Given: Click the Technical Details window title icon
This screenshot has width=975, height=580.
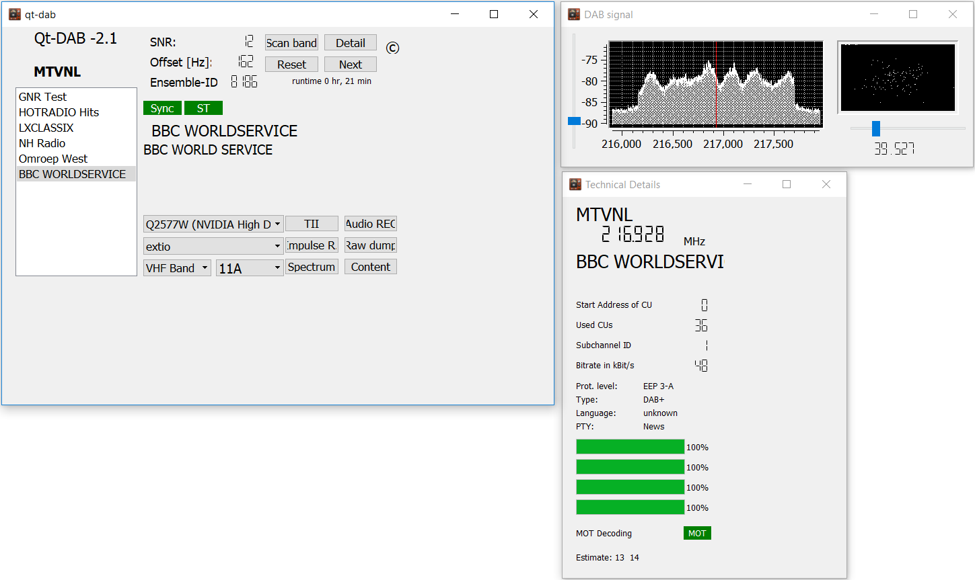Looking at the screenshot, I should click(x=575, y=184).
